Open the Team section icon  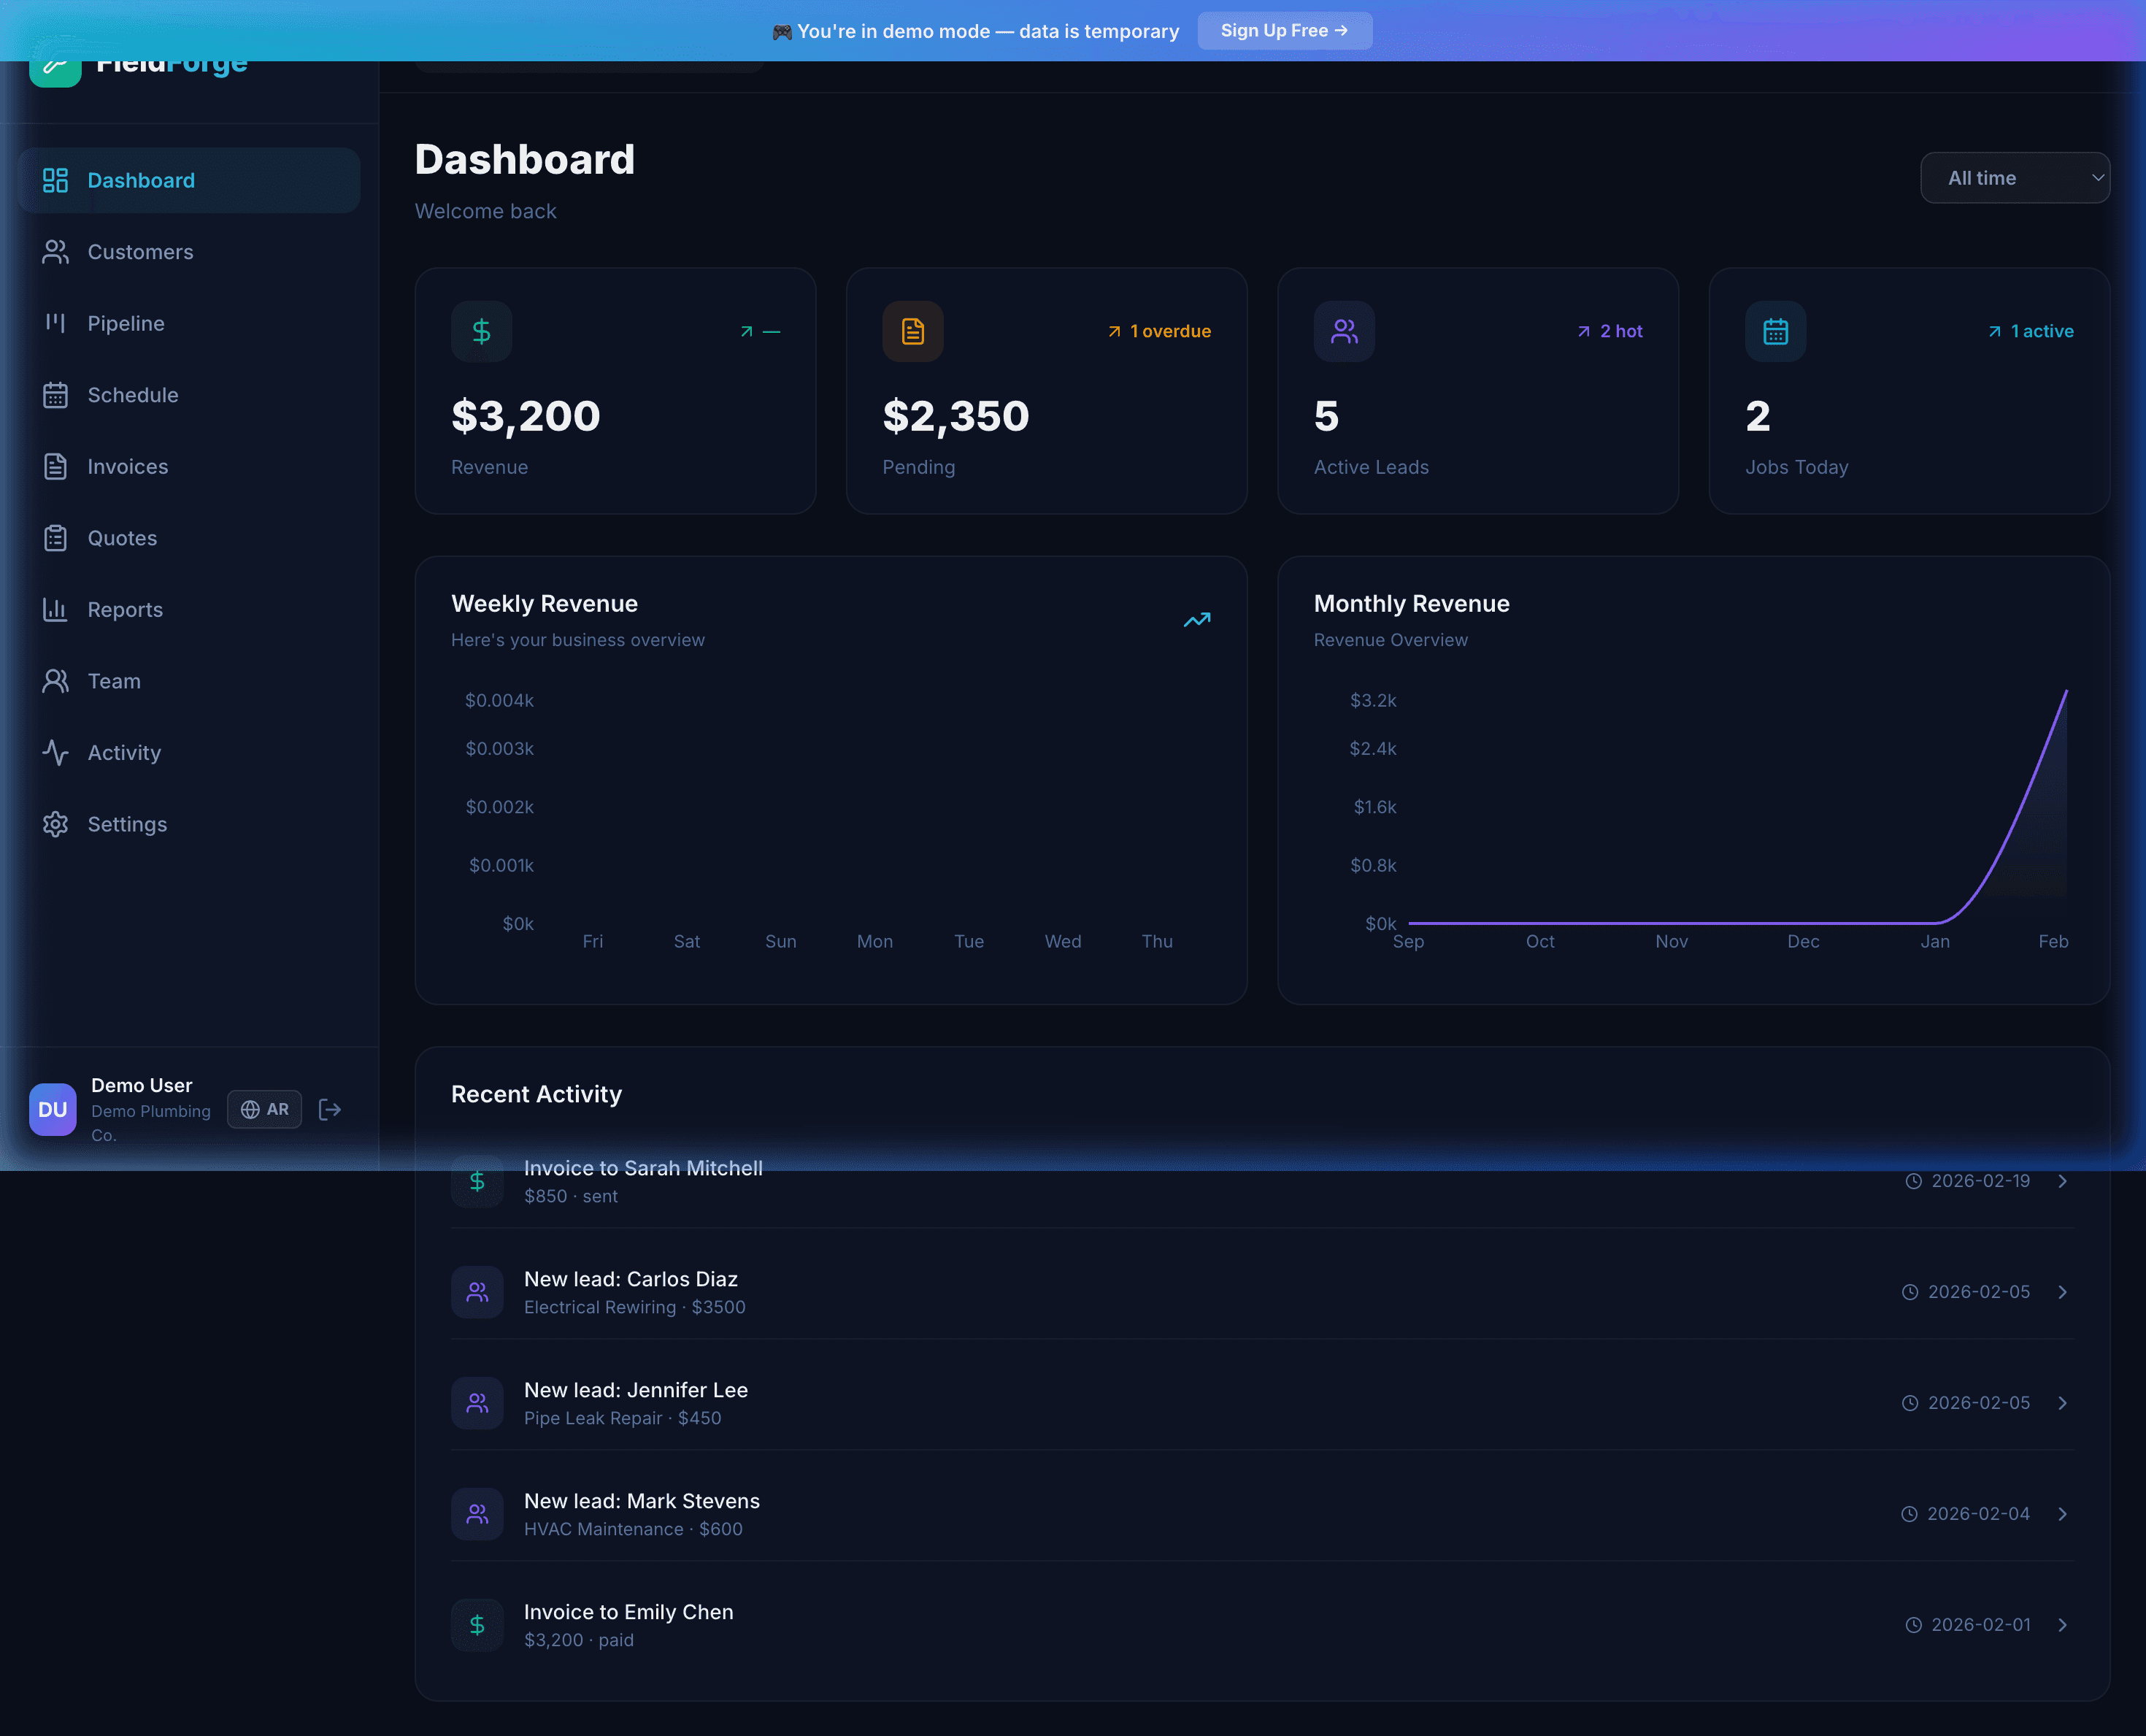click(x=56, y=681)
